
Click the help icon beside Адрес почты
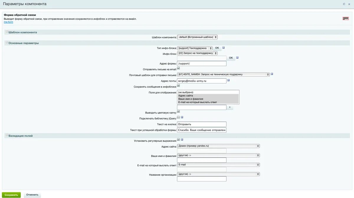pos(228,80)
